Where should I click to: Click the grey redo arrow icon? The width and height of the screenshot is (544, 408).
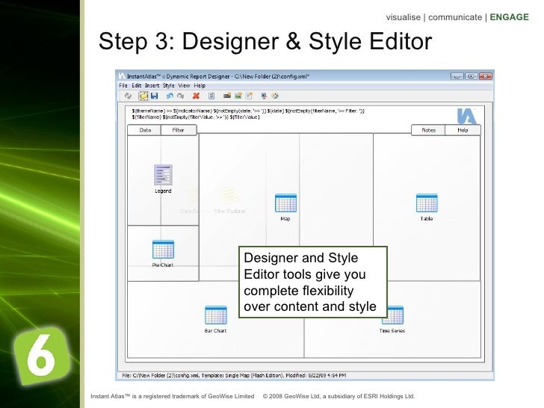tap(180, 96)
